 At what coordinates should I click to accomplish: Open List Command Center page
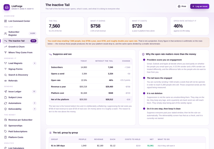coord(20,21)
